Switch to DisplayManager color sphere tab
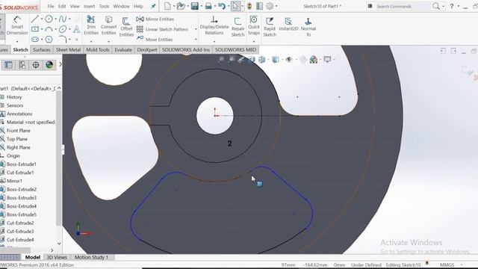This screenshot has height=269, width=478. coord(49,65)
